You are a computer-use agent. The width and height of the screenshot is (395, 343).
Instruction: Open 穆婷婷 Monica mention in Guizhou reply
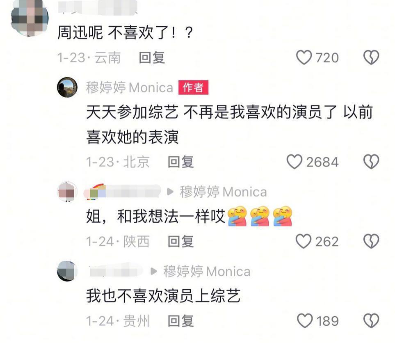[x=207, y=272]
